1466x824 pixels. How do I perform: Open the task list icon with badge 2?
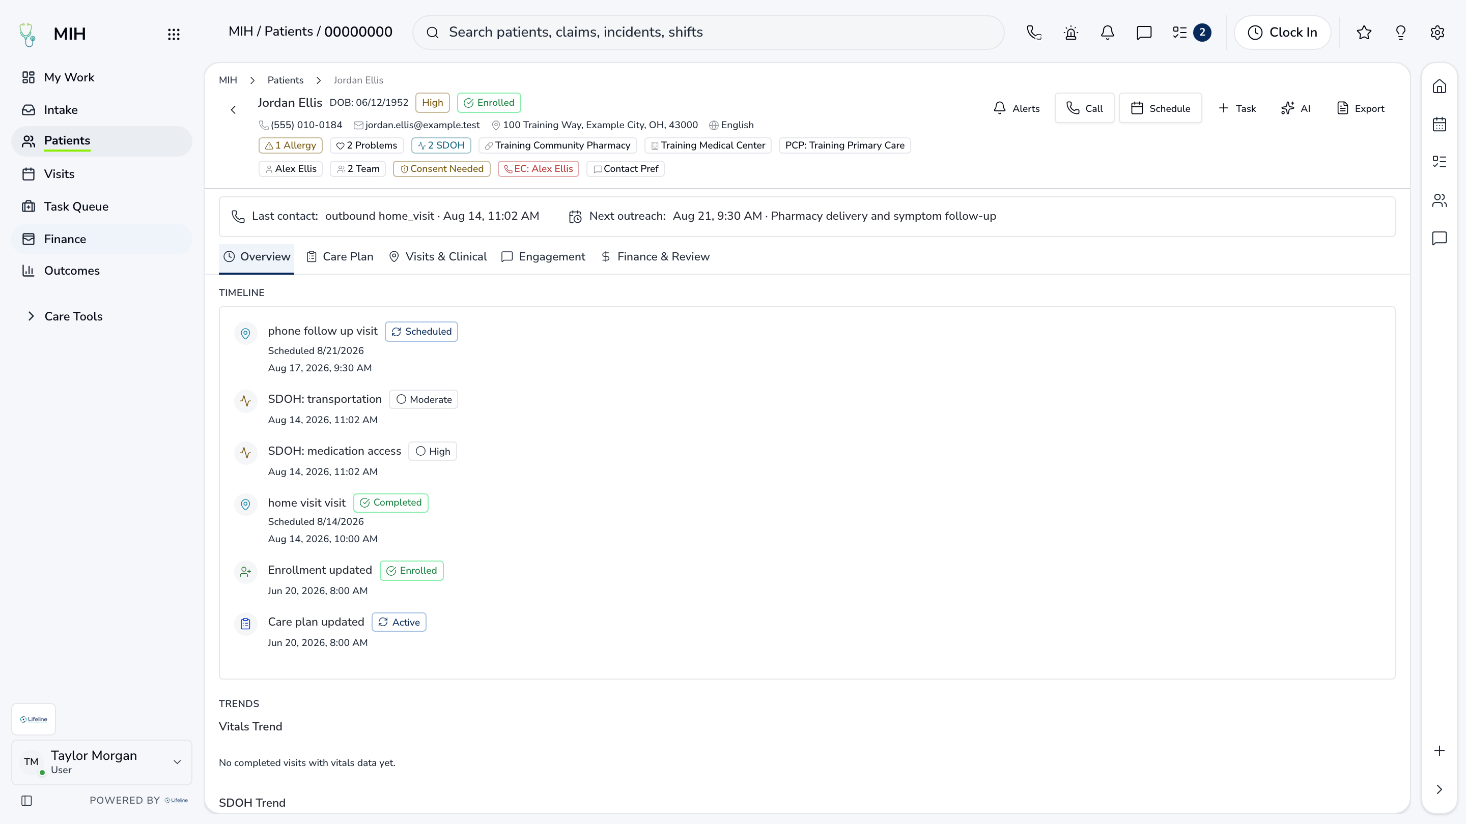(x=1191, y=33)
